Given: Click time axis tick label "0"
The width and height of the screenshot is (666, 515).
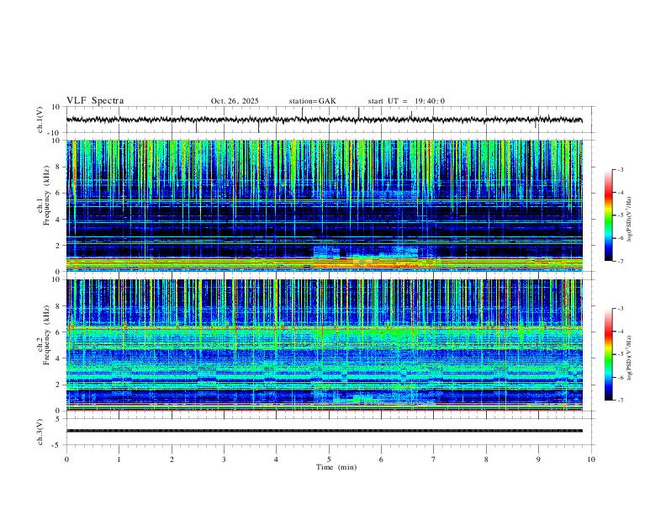Looking at the screenshot, I should [66, 459].
